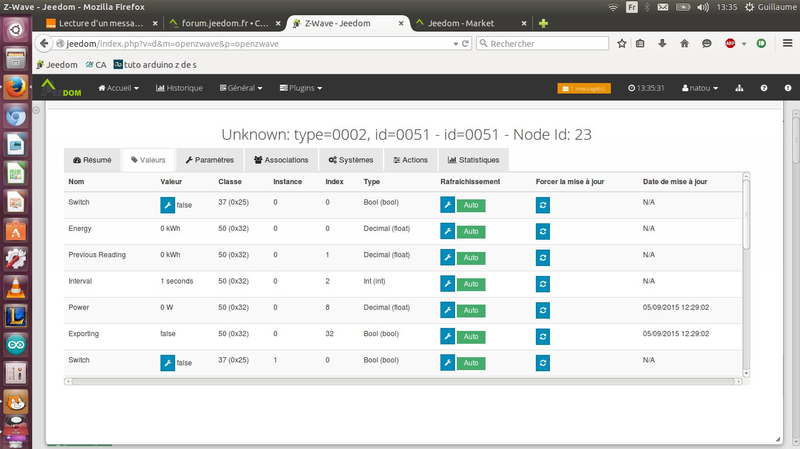Click the Jeedom logo in navbar
800x449 pixels.
[61, 88]
